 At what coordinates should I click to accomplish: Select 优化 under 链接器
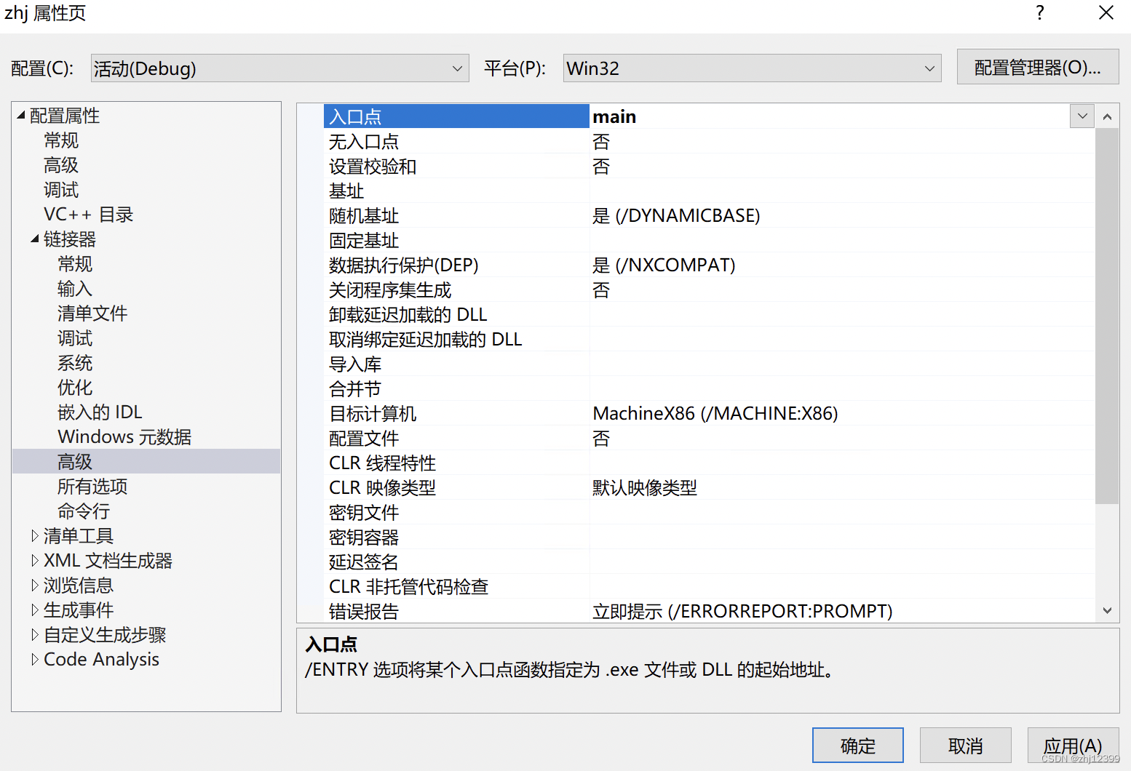tap(74, 387)
